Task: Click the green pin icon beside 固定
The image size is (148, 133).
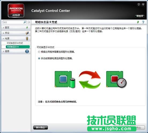Action: click(x=27, y=27)
